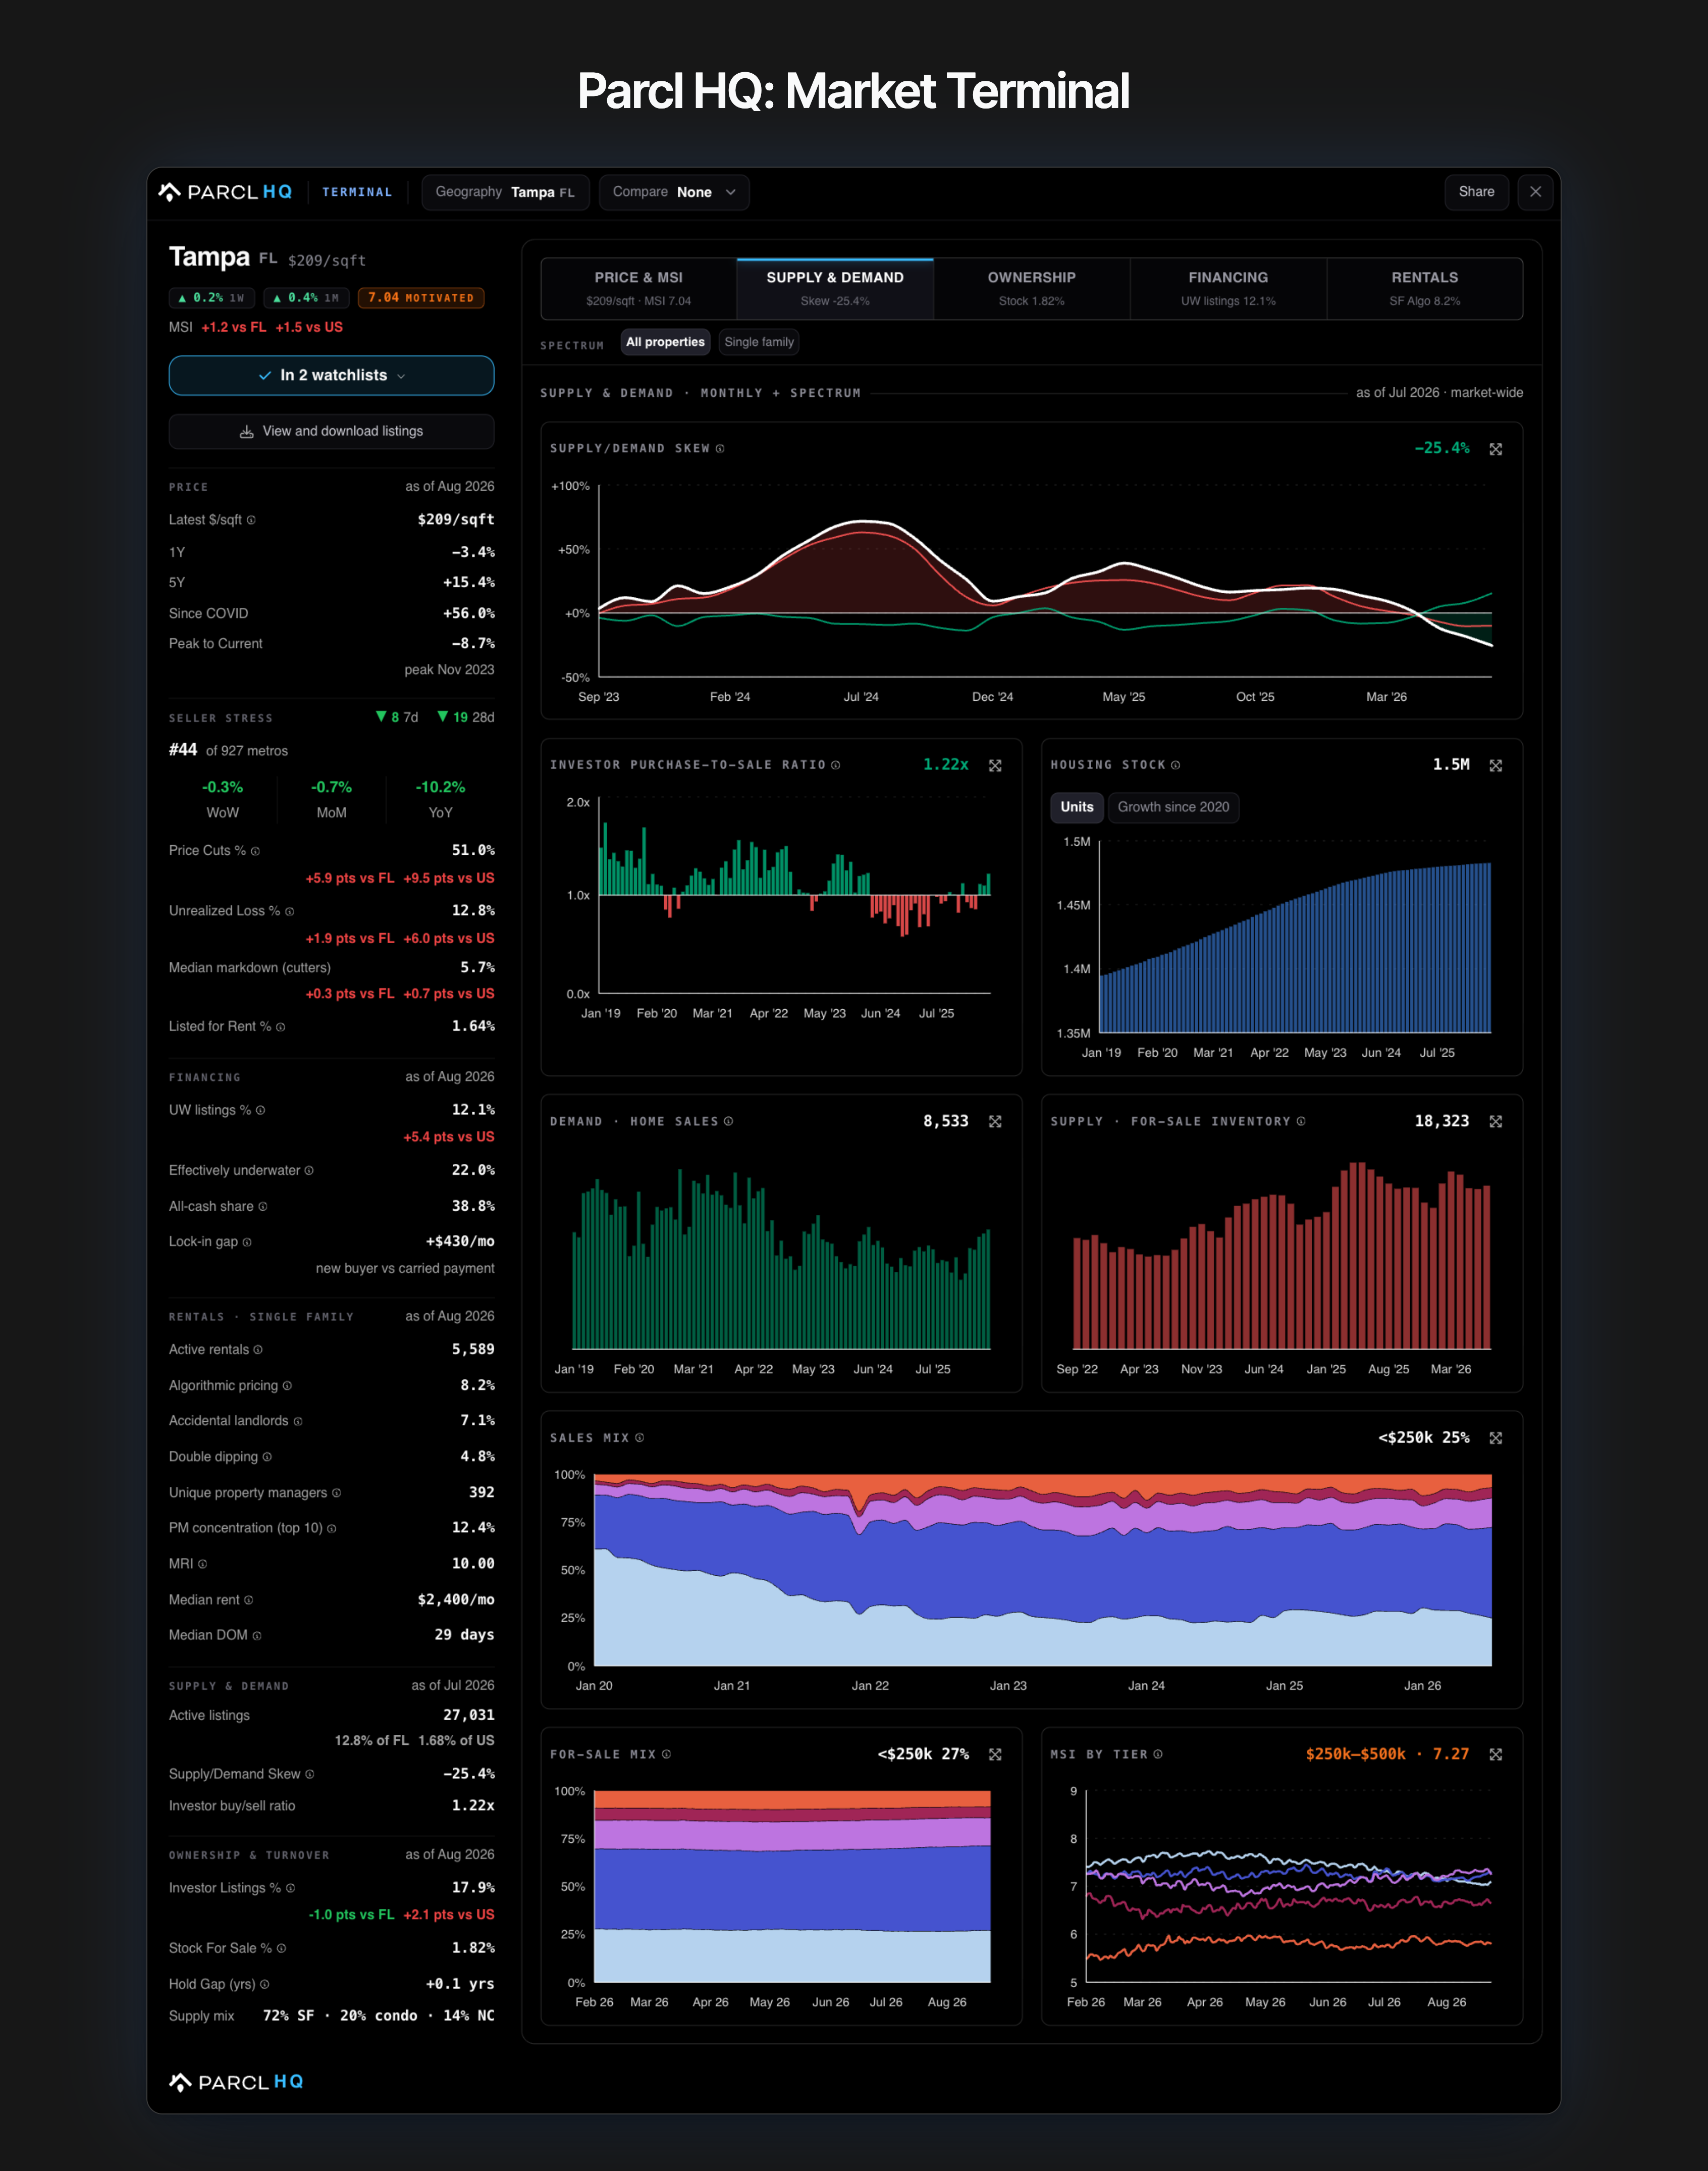Click the 1.22x value in Investor chart header
This screenshot has height=2171, width=1708.
[946, 765]
